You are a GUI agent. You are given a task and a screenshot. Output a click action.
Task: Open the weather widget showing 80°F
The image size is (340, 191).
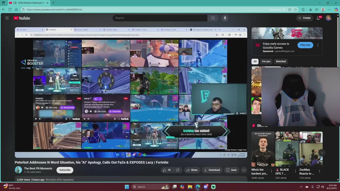12,186
